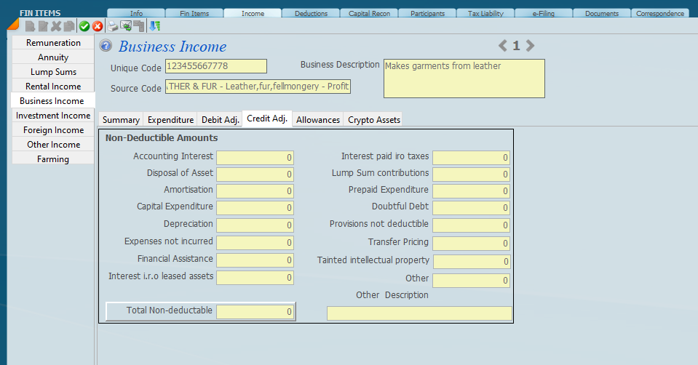698x365 pixels.
Task: Click the green checkmark save icon
Action: click(84, 26)
